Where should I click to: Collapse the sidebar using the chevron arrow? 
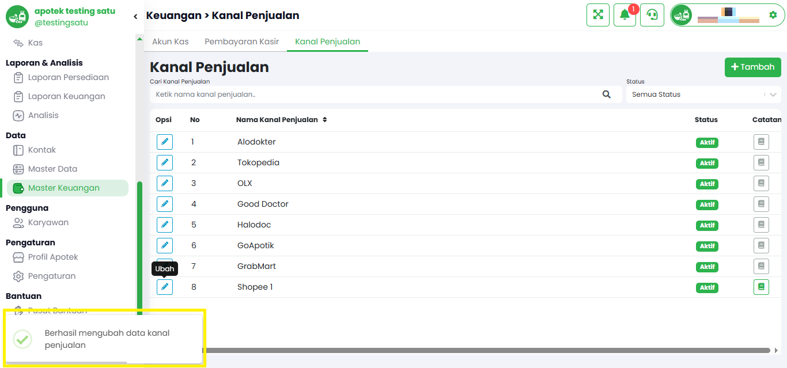[135, 17]
